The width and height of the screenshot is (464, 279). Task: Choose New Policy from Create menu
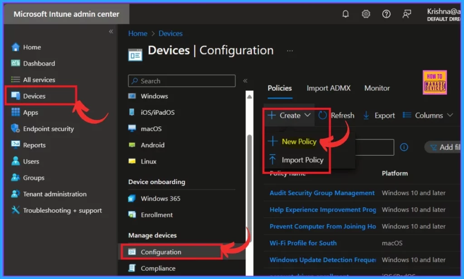coord(299,142)
